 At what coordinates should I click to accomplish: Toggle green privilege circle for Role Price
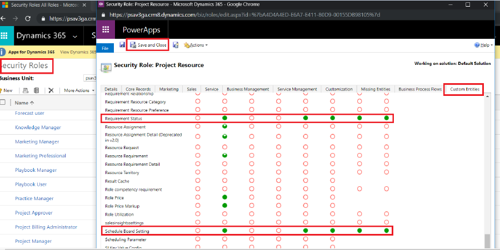tap(225, 197)
